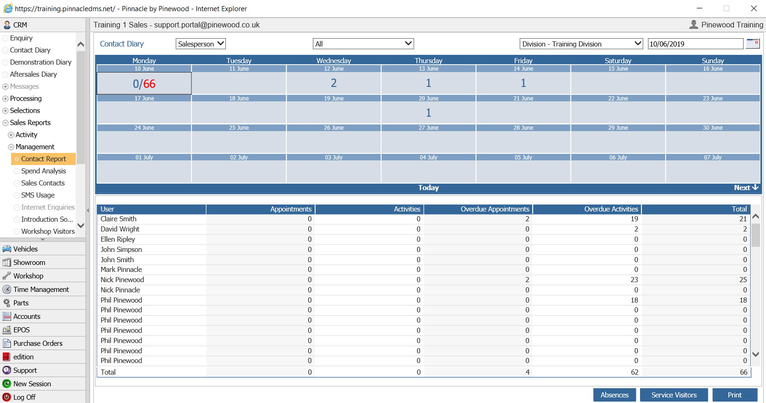Viewport: 766px width, 403px height.
Task: Sort table by User column header
Action: click(151, 209)
